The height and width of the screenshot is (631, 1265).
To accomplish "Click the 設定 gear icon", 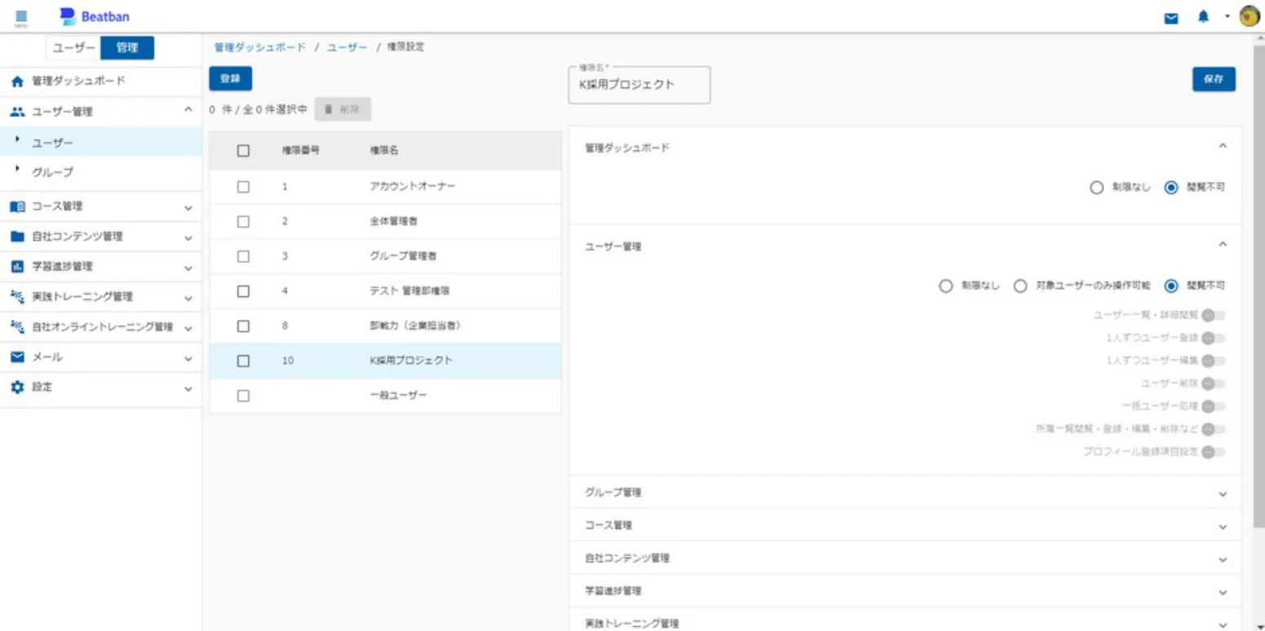I will [x=17, y=388].
